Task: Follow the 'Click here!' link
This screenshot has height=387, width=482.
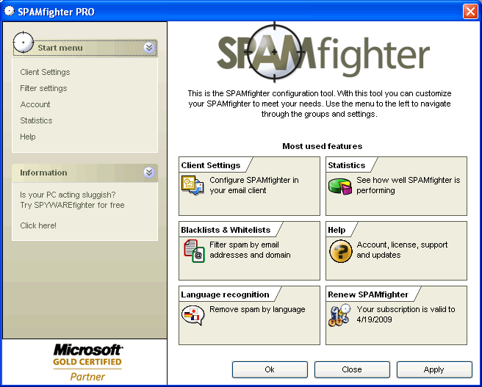Action: coord(38,225)
